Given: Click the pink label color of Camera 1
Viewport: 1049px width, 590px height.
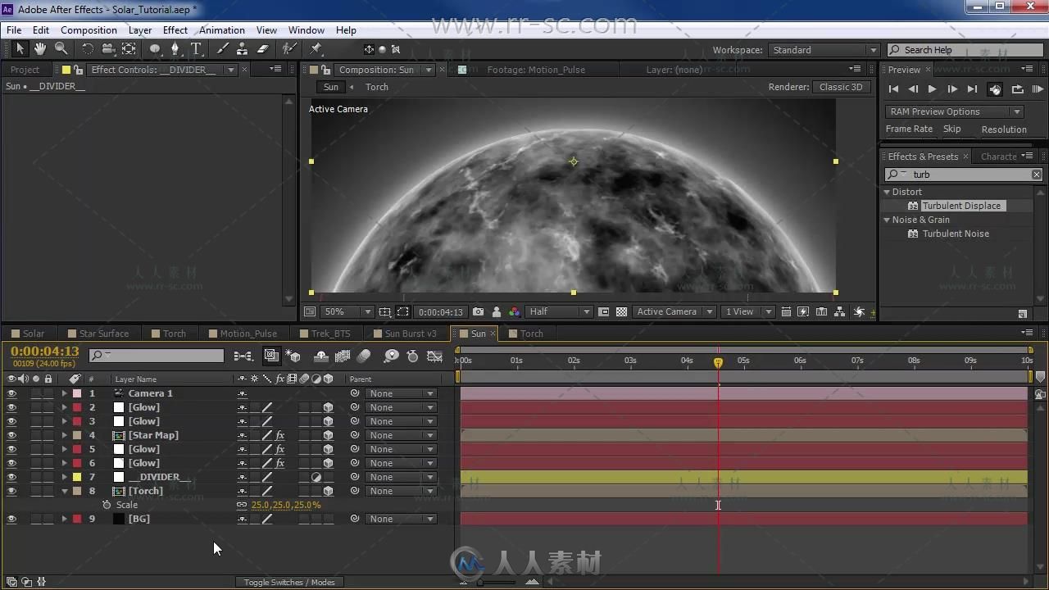Looking at the screenshot, I should [77, 393].
